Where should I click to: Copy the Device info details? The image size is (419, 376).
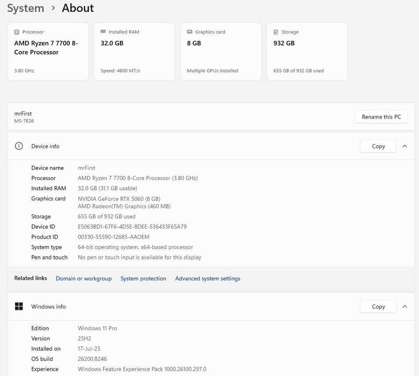(x=378, y=146)
